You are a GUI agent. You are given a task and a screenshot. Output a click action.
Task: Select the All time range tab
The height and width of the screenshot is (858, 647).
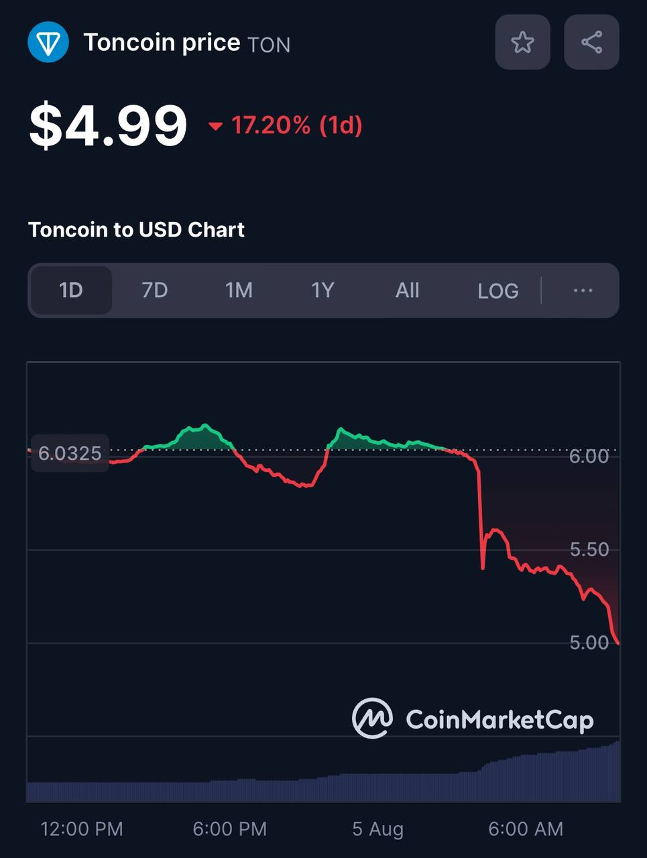tap(407, 290)
